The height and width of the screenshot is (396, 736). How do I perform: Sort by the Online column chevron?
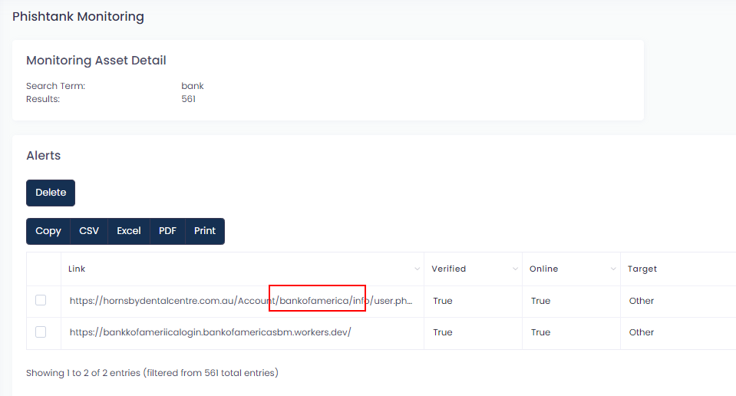(x=613, y=269)
